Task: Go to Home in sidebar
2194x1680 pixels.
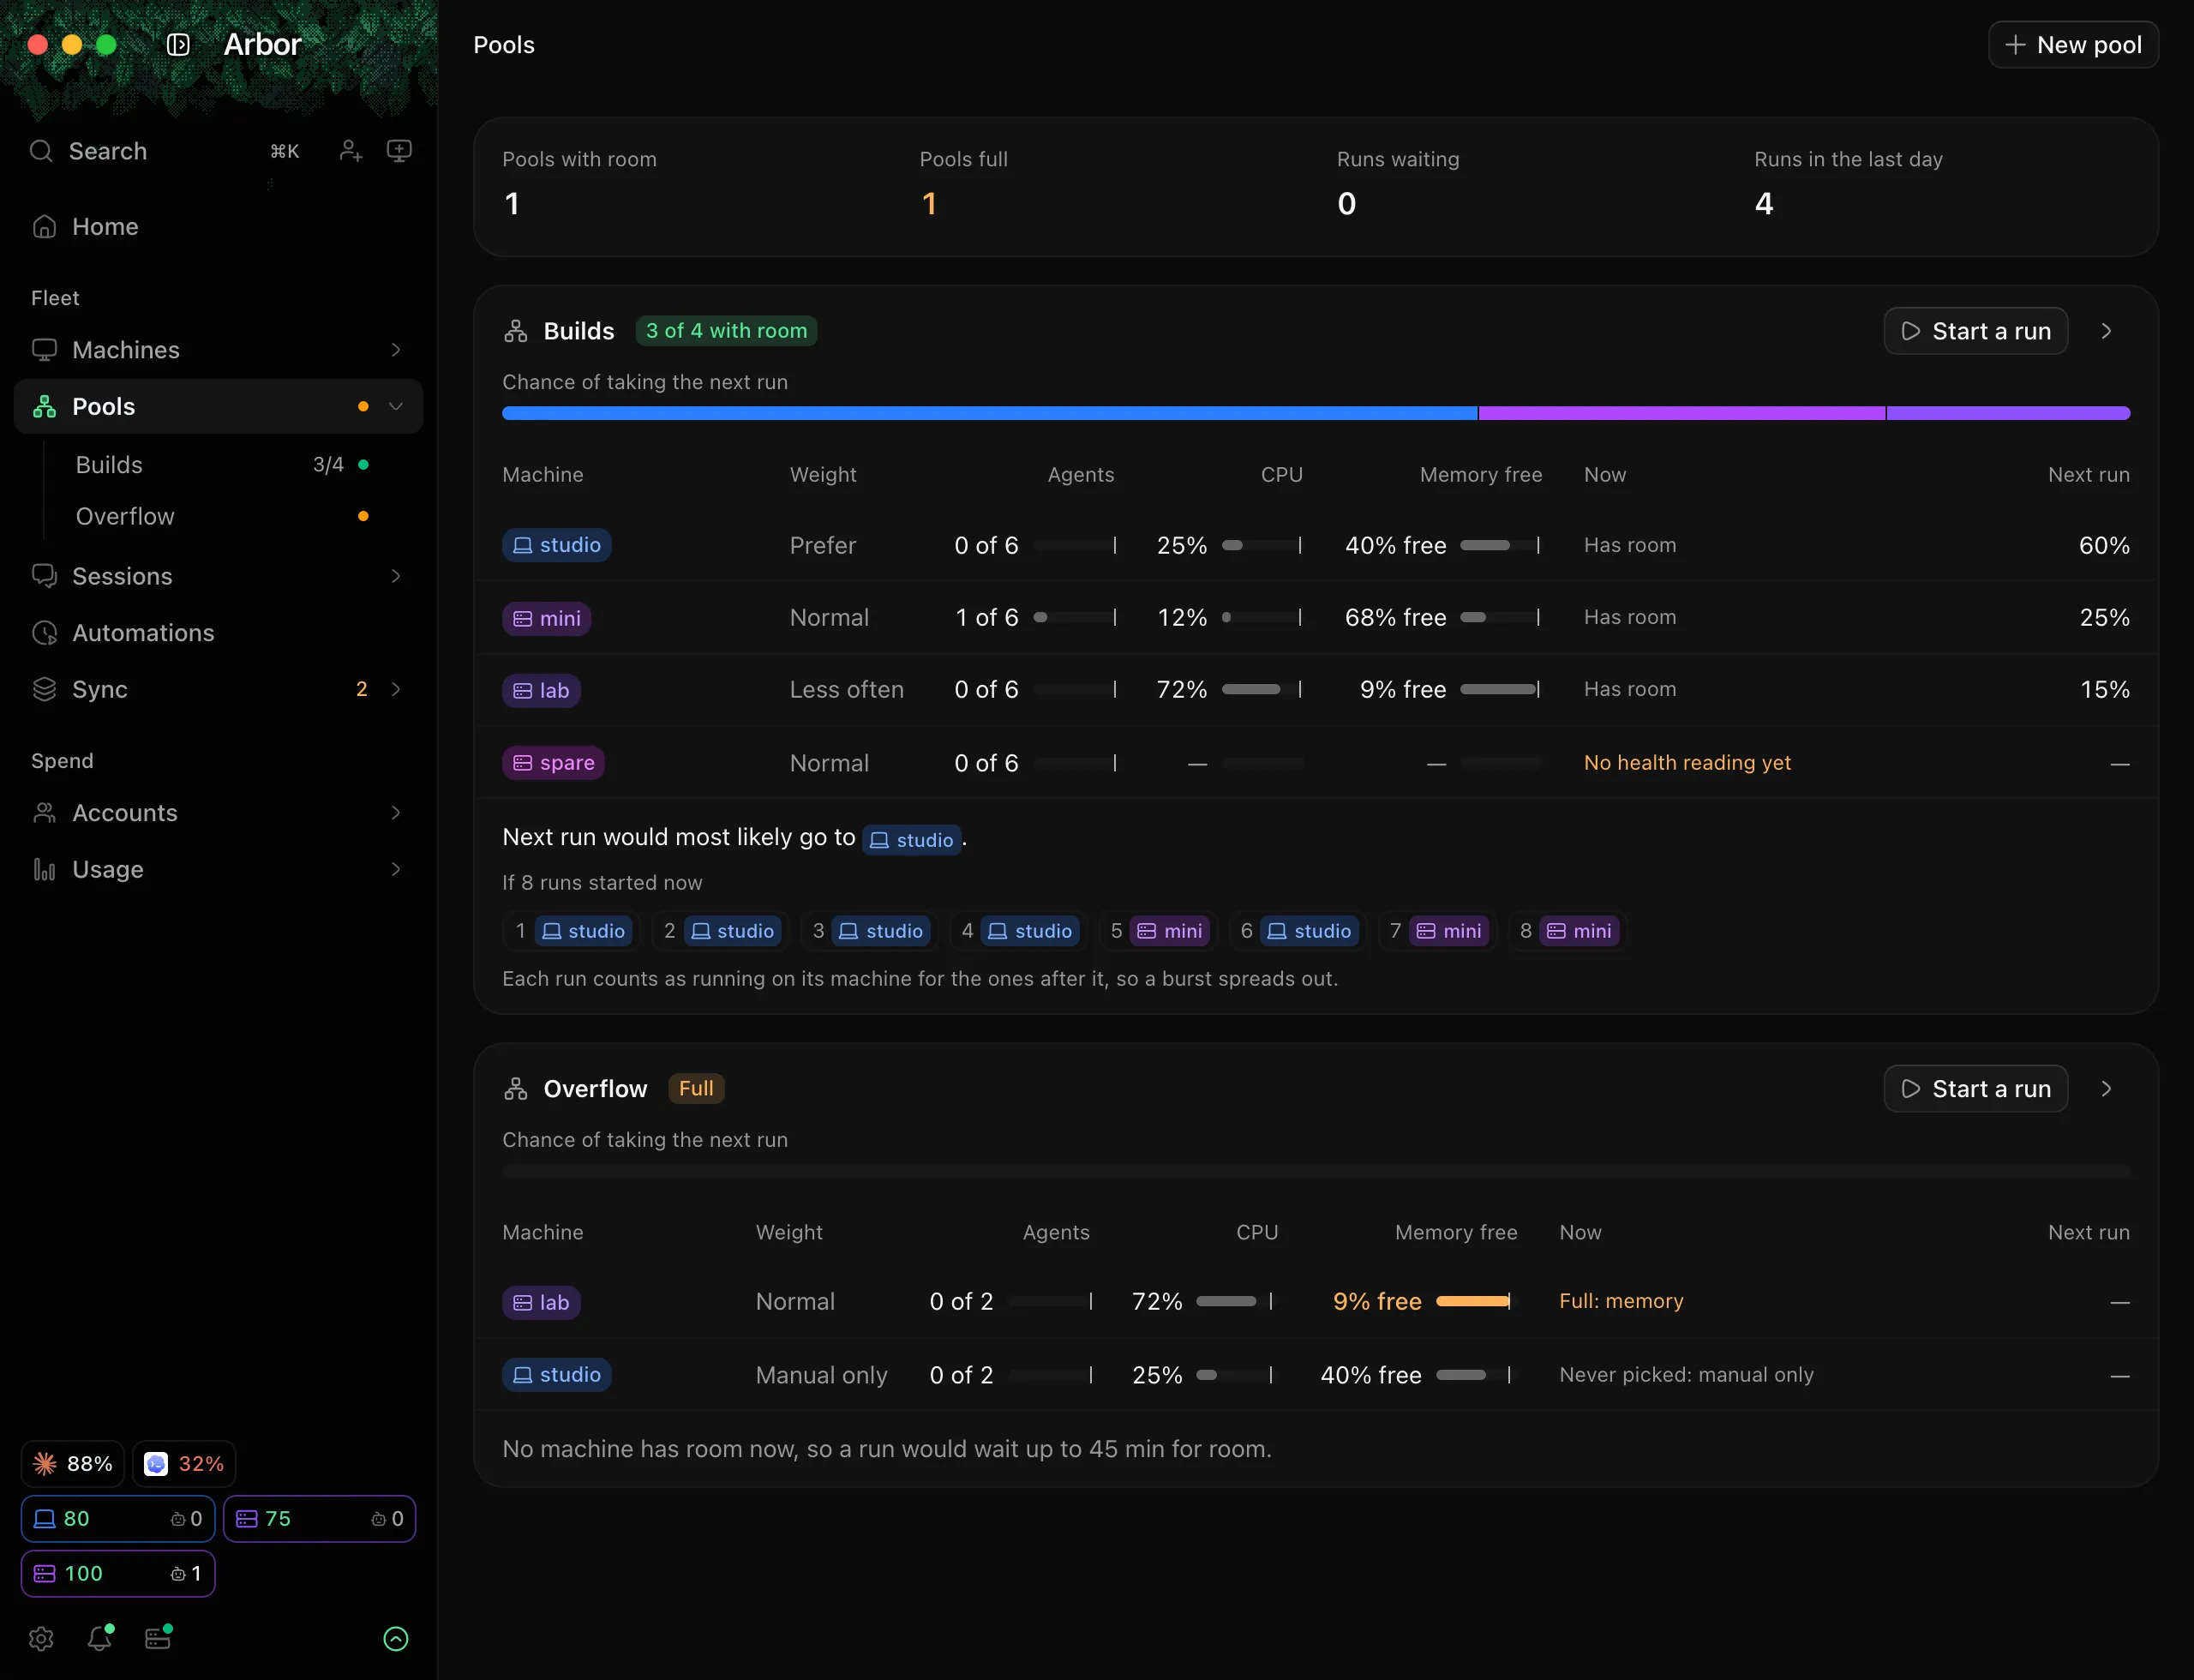Action: point(218,227)
